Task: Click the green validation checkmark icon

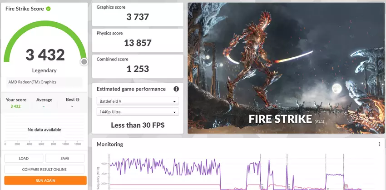Action: pos(48,9)
